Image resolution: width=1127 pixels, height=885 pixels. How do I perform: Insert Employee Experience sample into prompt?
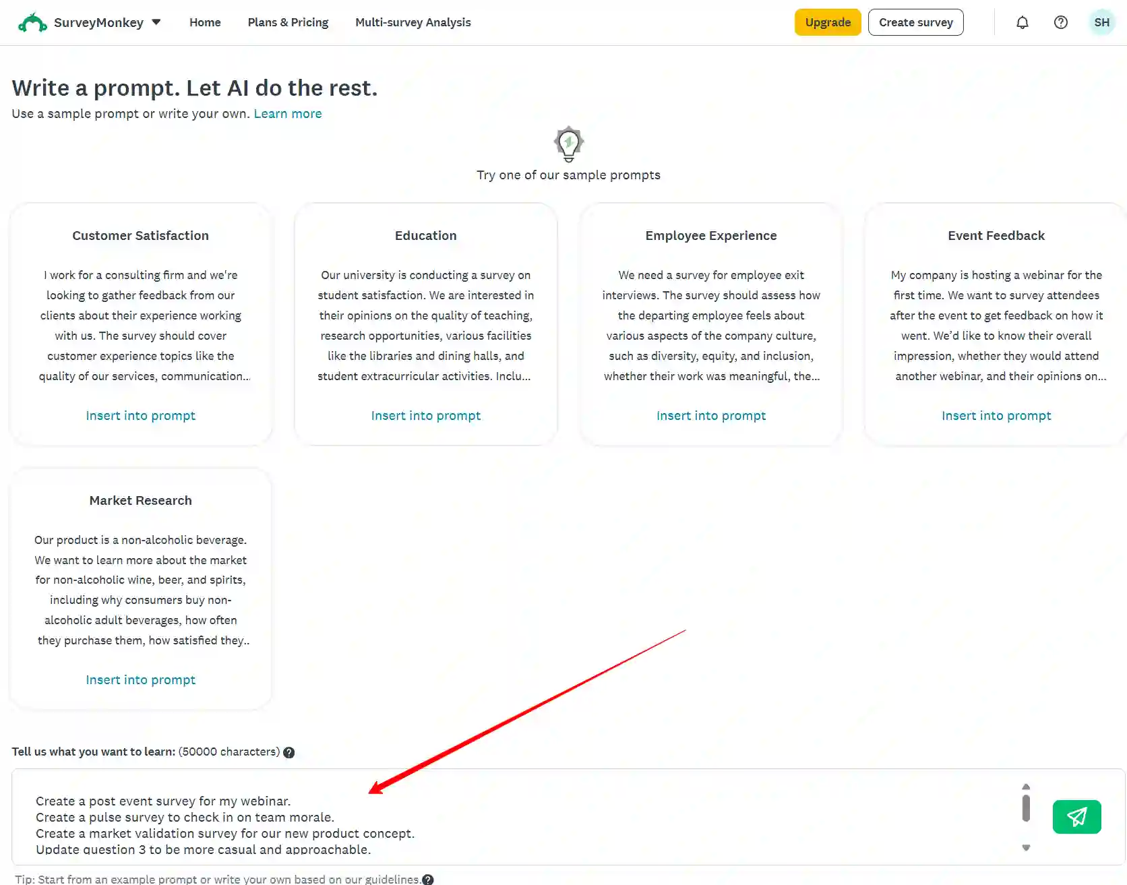711,416
